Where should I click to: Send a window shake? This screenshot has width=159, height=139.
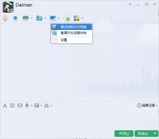tap(20, 105)
